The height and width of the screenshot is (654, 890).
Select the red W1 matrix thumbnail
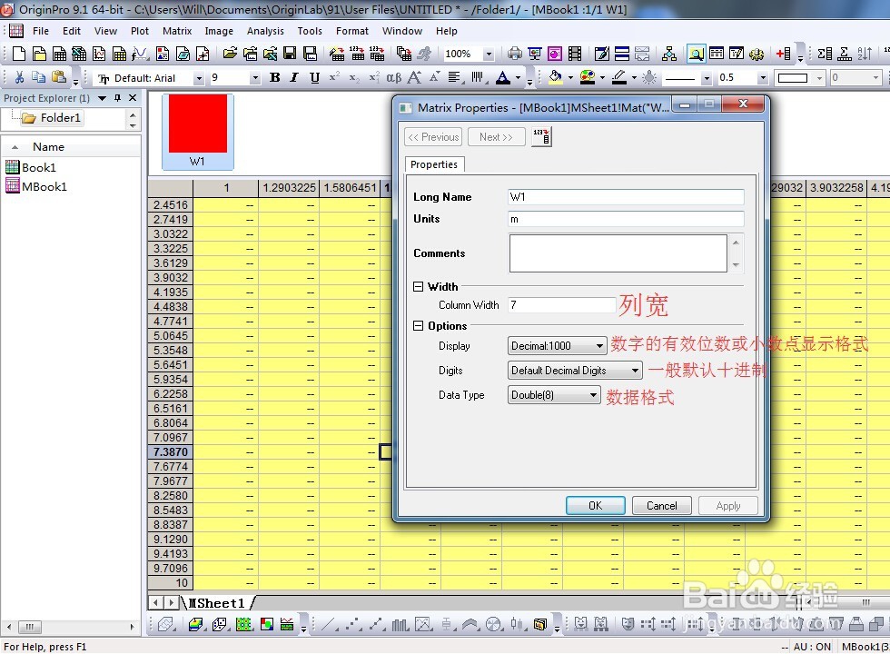pyautogui.click(x=198, y=132)
